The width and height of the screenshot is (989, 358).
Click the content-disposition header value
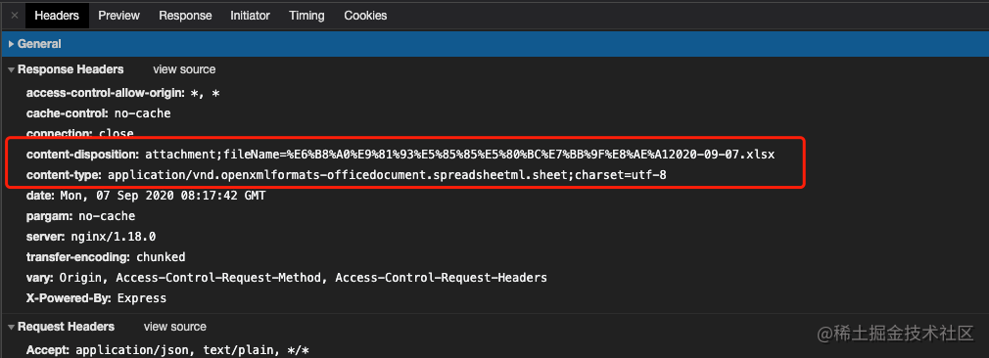click(x=460, y=154)
